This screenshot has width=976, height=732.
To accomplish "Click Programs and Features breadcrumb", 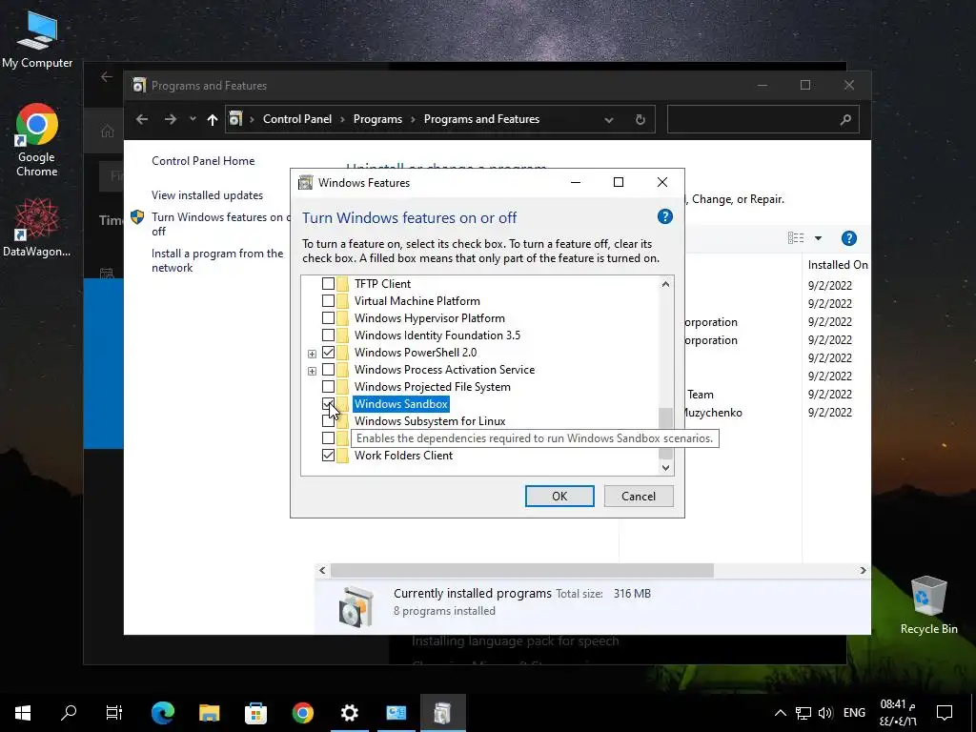I will coord(481,119).
